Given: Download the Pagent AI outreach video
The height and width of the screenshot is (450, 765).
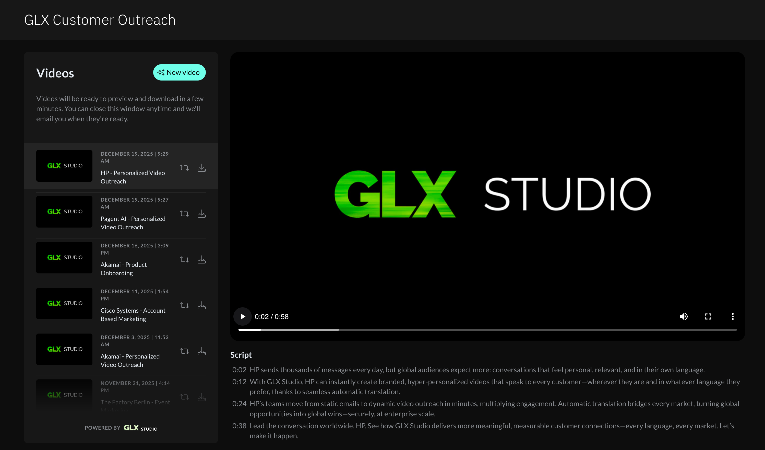Looking at the screenshot, I should pos(201,214).
